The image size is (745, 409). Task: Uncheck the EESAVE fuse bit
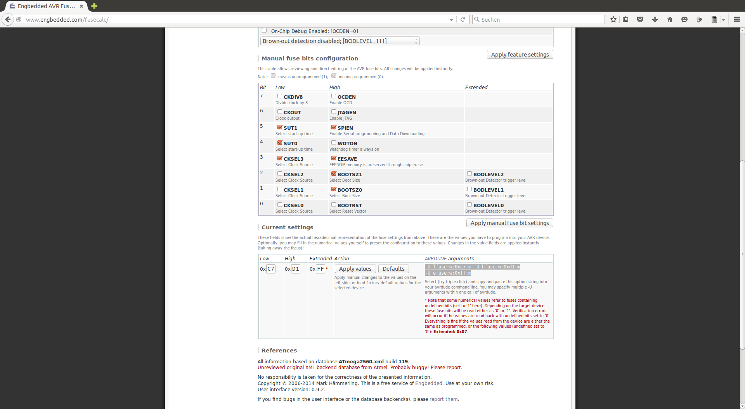click(334, 158)
